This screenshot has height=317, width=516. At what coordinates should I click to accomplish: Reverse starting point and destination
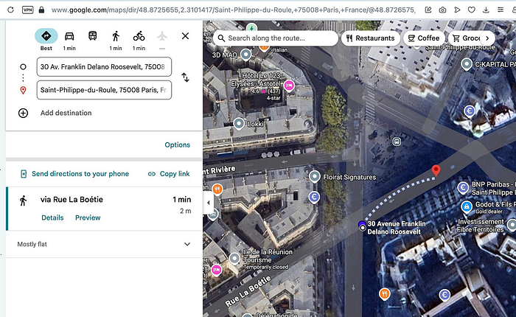[x=185, y=77]
